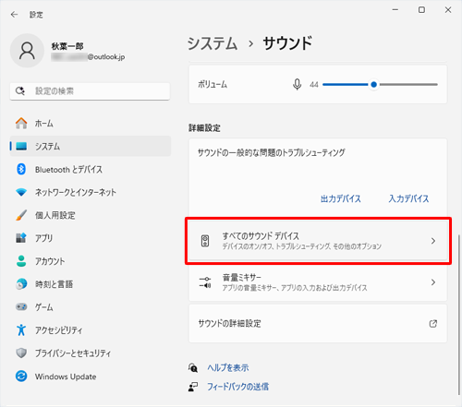Click the 時刻と言語 globe clock icon
This screenshot has width=462, height=407.
(x=21, y=284)
